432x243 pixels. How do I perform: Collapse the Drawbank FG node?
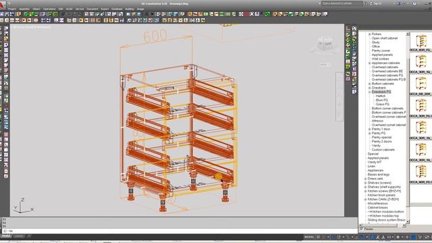click(370, 92)
